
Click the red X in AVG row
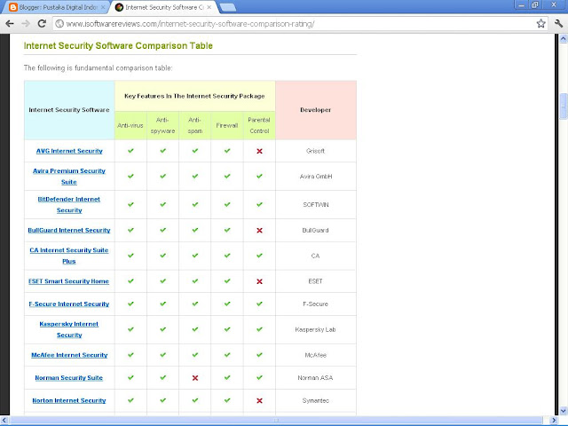(x=259, y=151)
